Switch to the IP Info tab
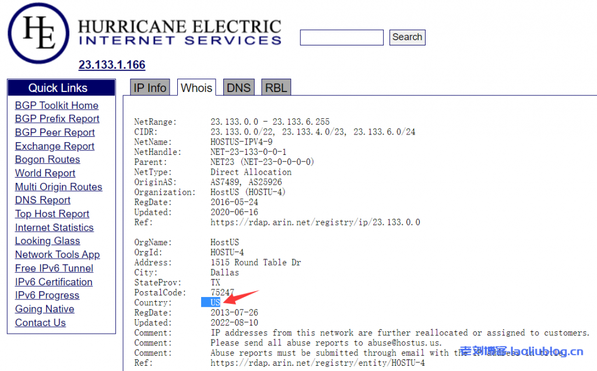This screenshot has width=597, height=371. pos(150,88)
